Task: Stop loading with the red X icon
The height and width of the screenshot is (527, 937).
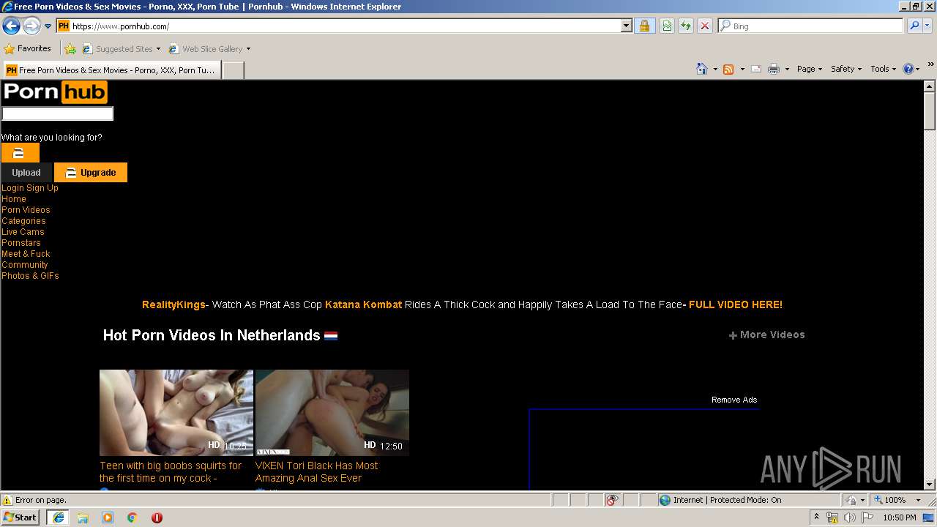Action: [x=705, y=26]
